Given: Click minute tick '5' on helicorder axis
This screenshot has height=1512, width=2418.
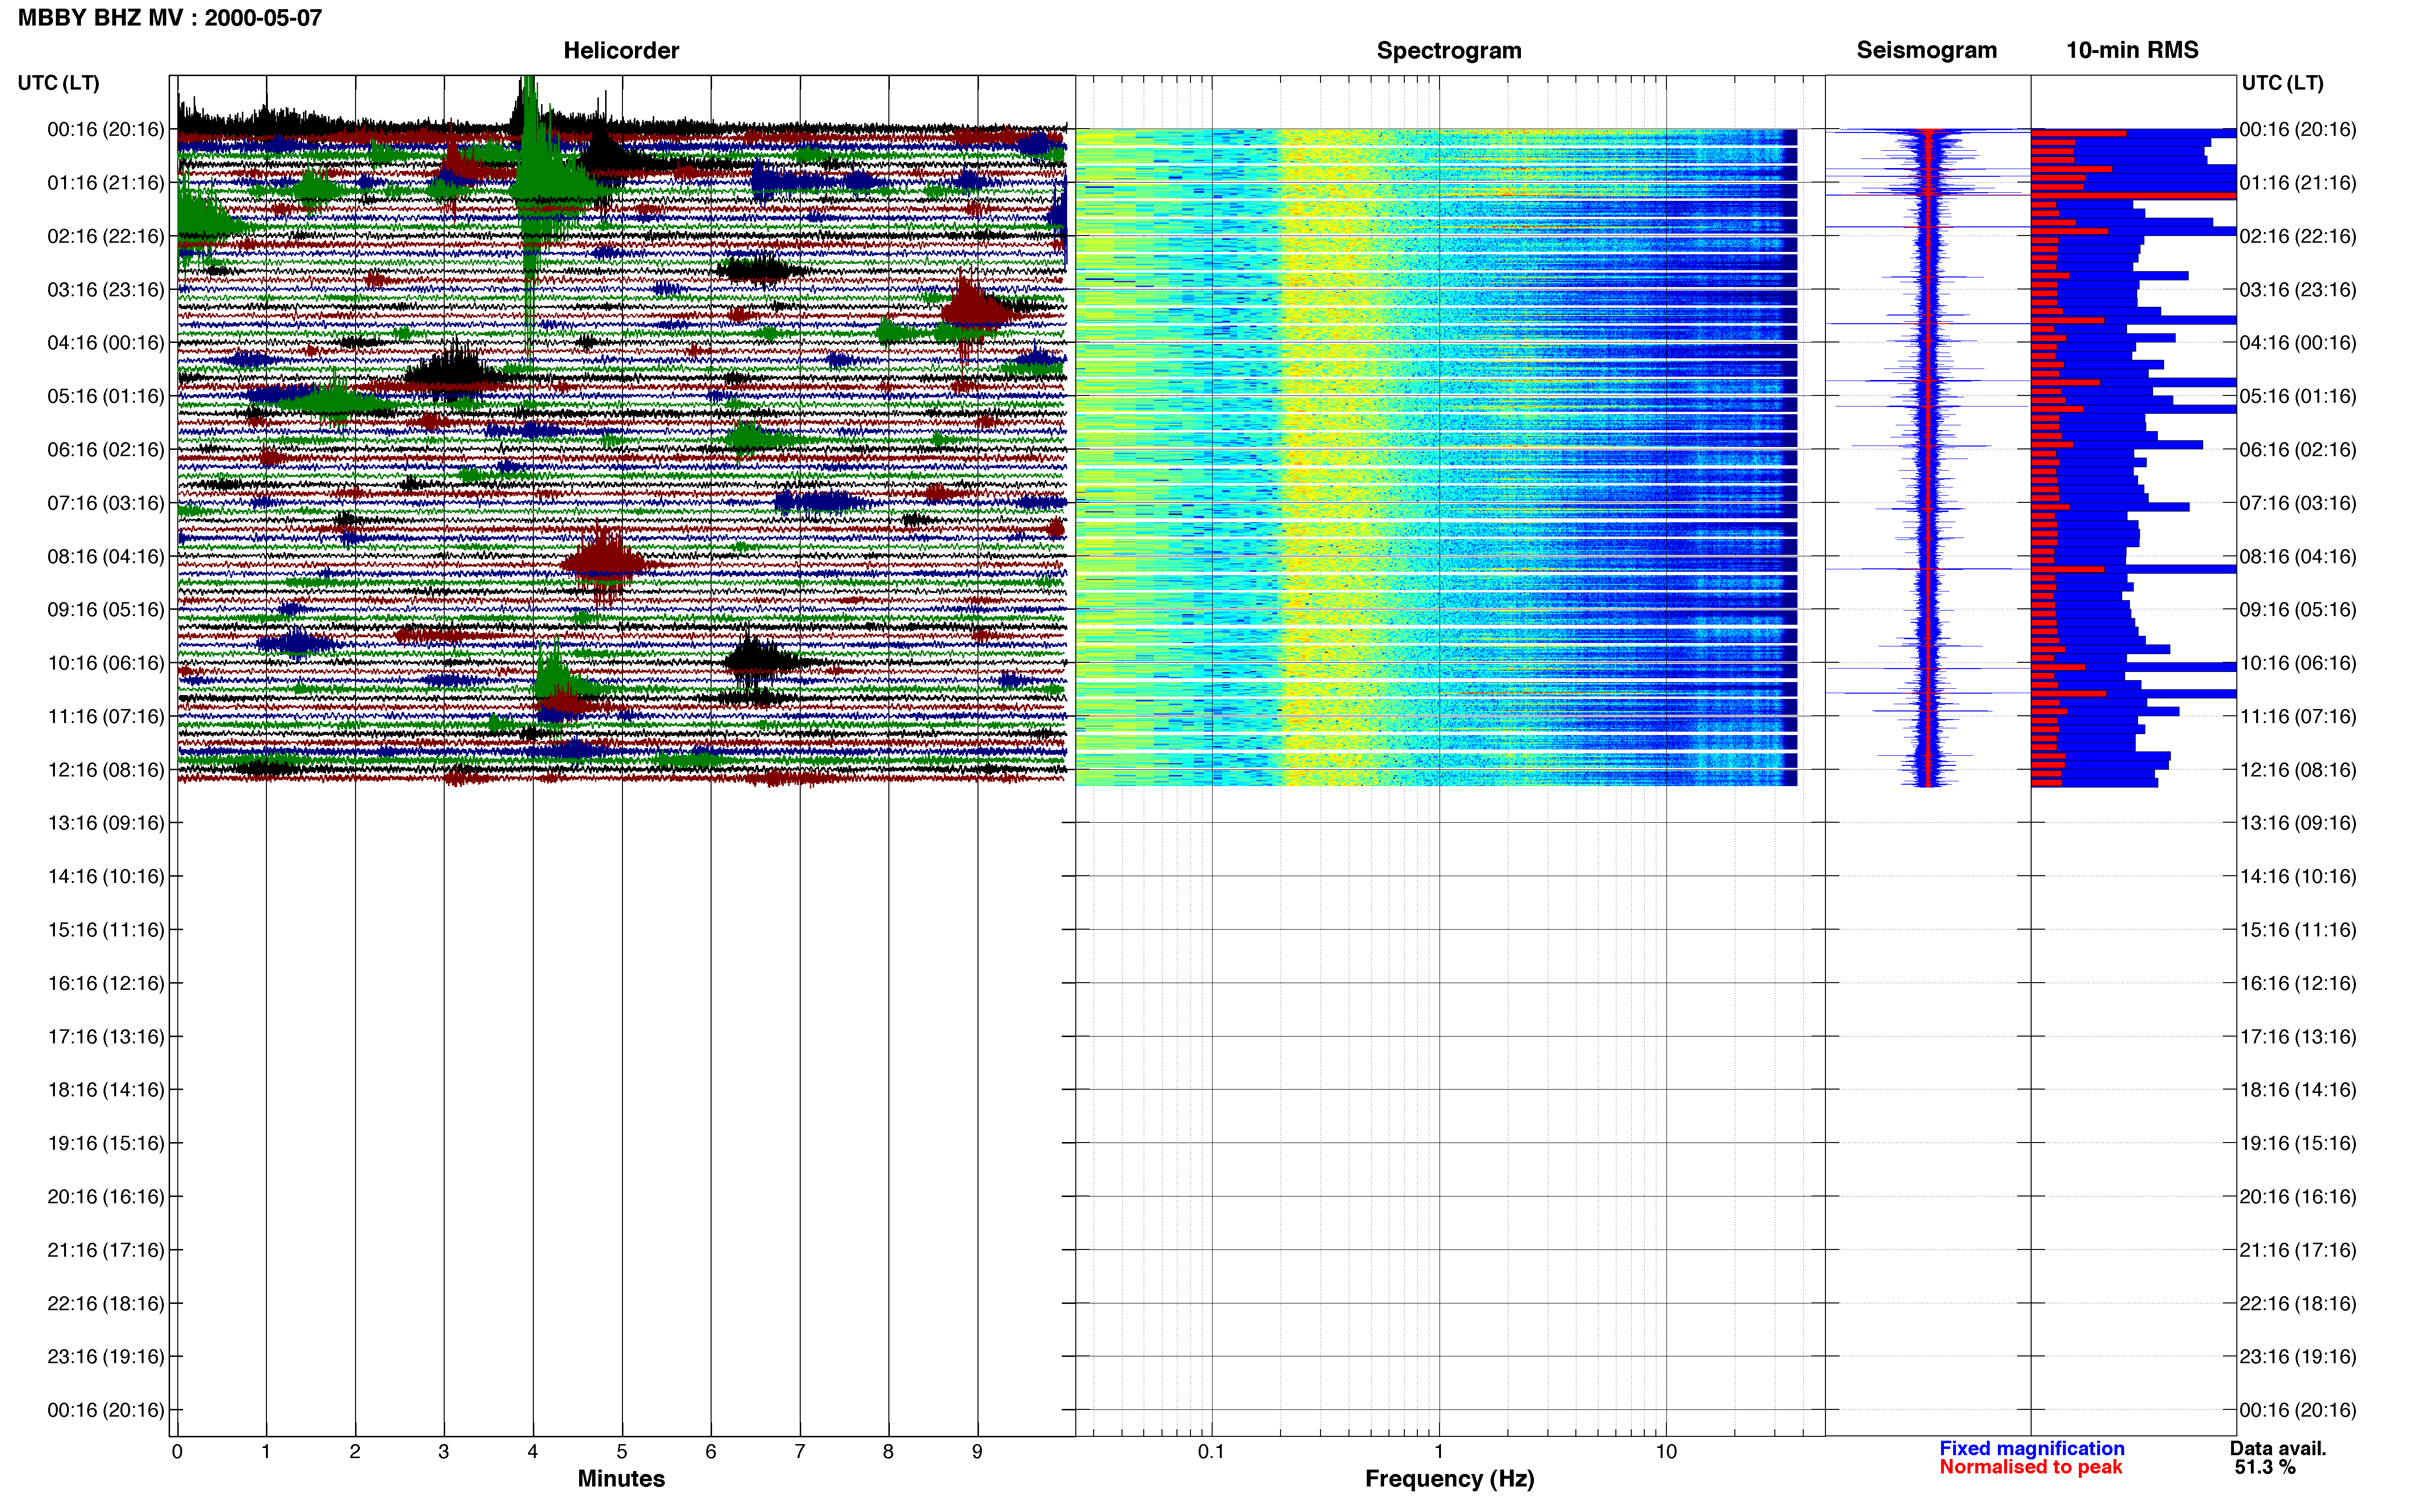Looking at the screenshot, I should pos(622,1452).
